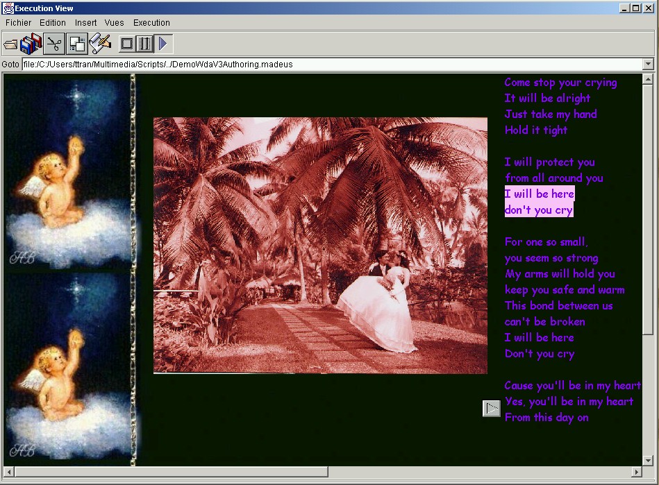Click the highlighted lyric 'I will be here'

coord(540,194)
